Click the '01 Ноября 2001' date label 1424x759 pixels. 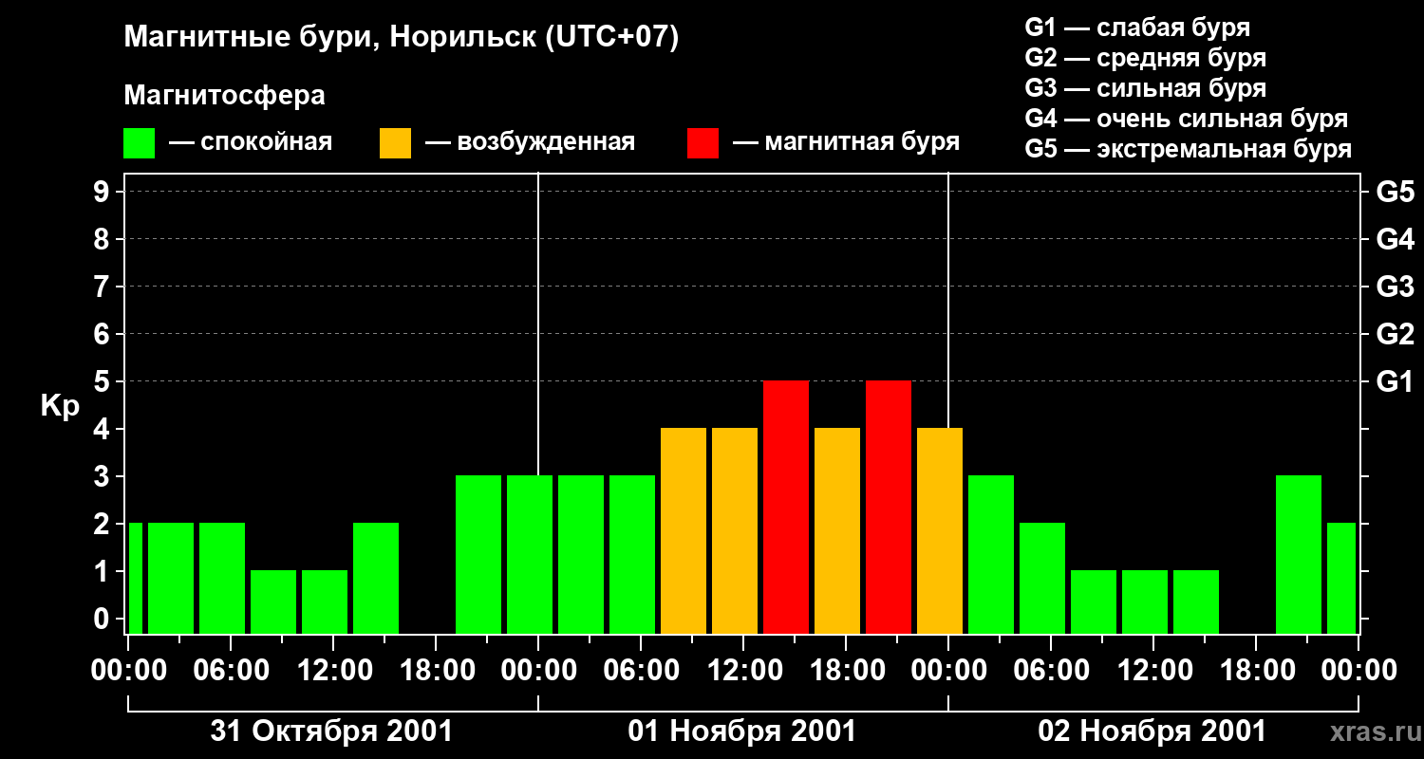(742, 731)
